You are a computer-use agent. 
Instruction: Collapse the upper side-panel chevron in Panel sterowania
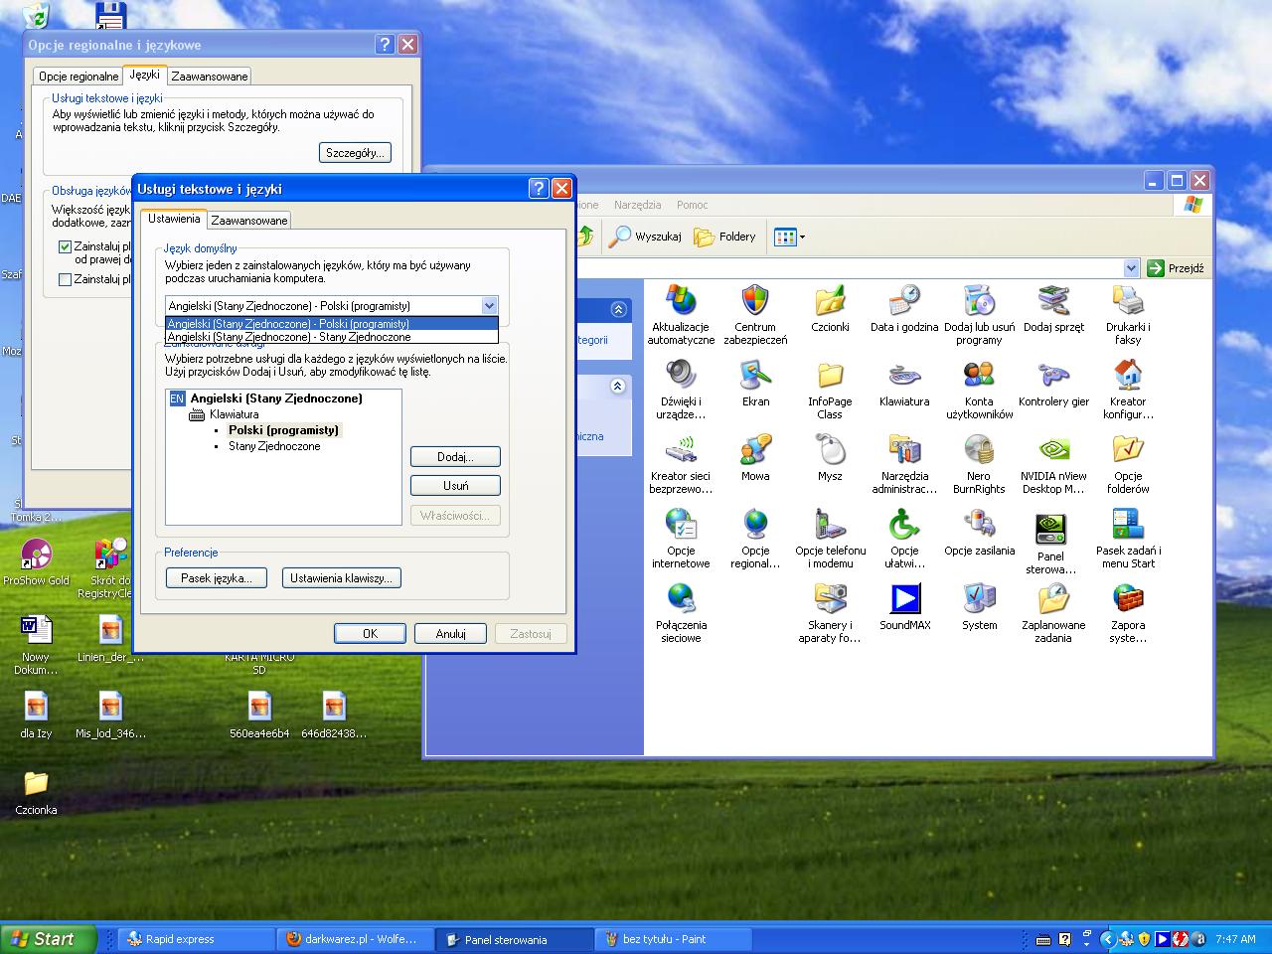(618, 309)
